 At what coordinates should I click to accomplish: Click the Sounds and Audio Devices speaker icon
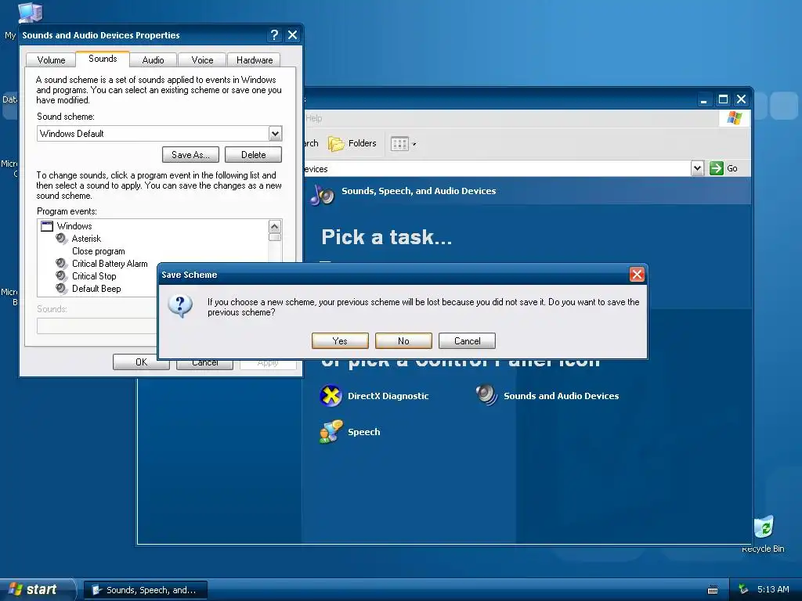[486, 395]
